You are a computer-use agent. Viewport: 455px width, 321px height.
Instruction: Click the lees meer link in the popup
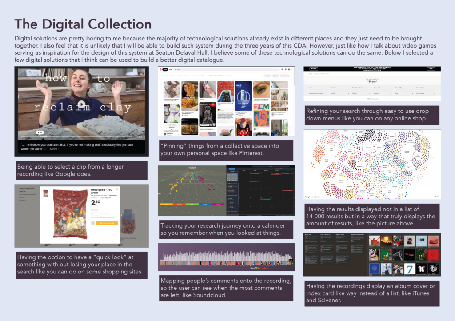coord(113,195)
